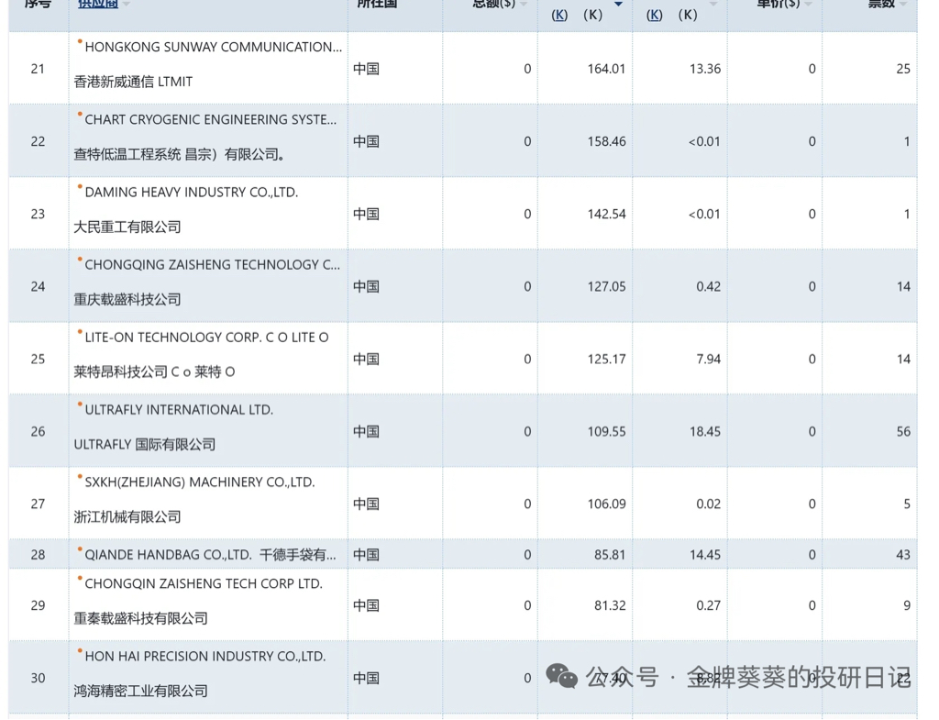Click the ULTRAFLY 国际有限公司 name
939x720 pixels.
click(144, 445)
